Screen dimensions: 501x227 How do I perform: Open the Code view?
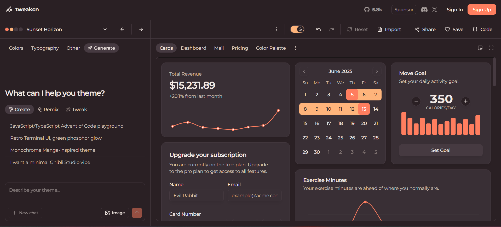482,29
